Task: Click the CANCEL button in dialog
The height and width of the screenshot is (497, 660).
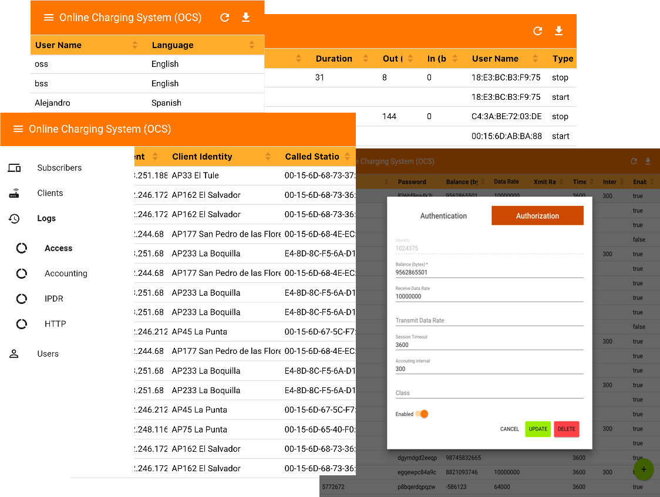Action: [x=509, y=429]
